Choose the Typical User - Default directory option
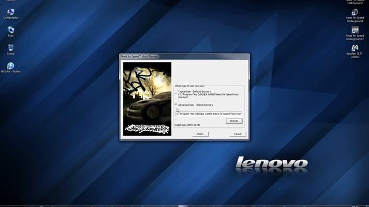The height and width of the screenshot is (207, 369). pyautogui.click(x=176, y=94)
